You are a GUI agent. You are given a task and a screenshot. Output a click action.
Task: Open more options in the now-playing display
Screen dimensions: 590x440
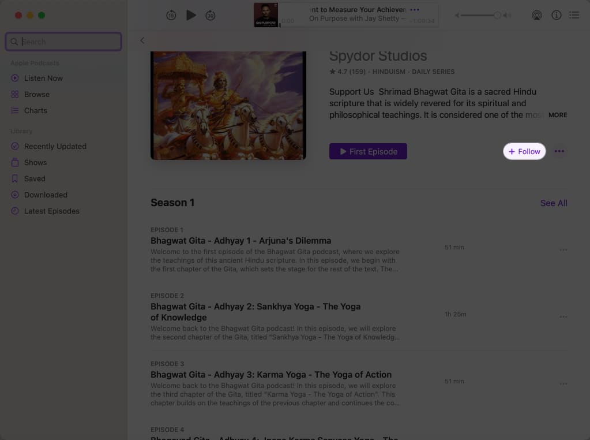[x=414, y=10]
